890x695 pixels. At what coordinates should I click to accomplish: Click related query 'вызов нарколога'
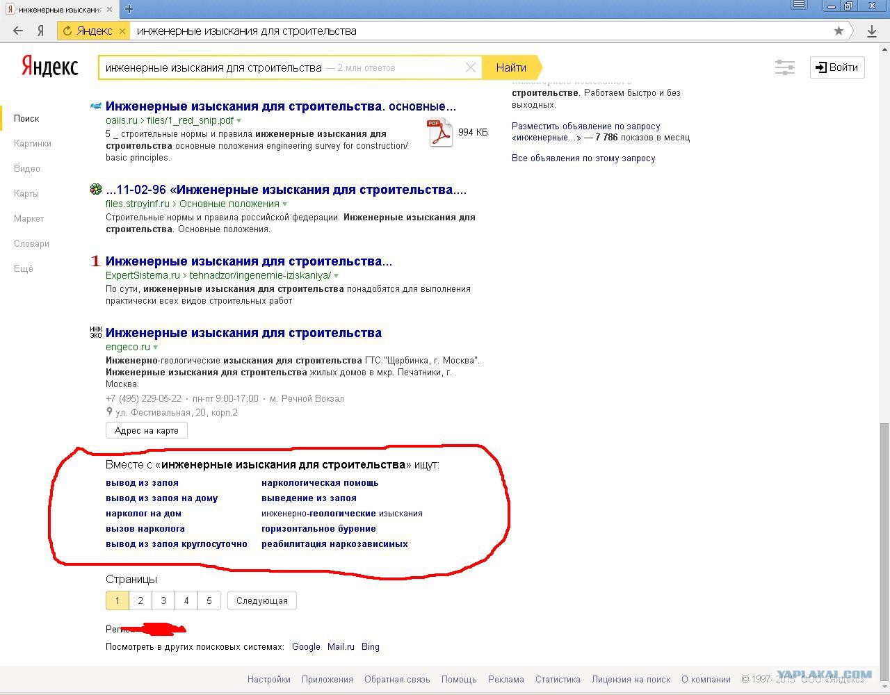(145, 529)
